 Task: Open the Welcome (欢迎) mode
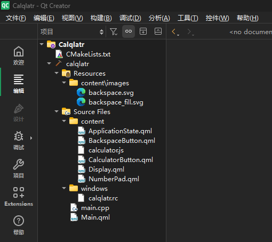(19, 55)
